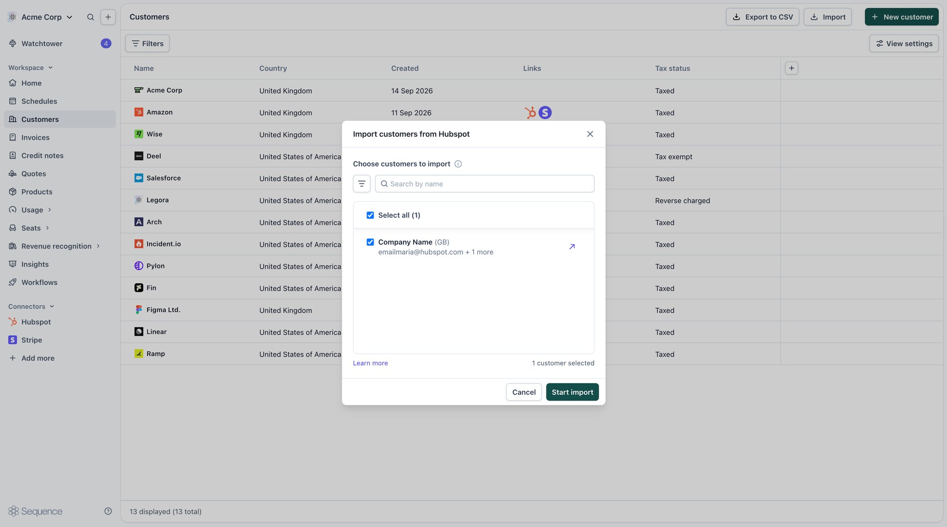Click the Amazon company logo icon

[x=139, y=112]
